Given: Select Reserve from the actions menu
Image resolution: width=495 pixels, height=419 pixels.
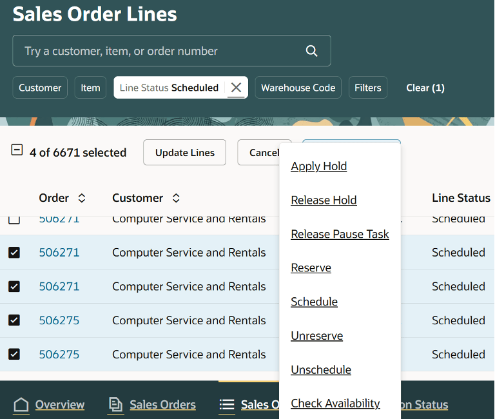Looking at the screenshot, I should [311, 268].
